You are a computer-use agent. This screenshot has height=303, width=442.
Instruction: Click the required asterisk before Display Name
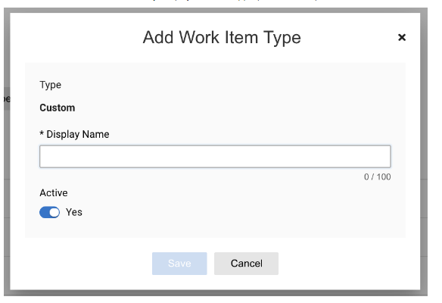coord(42,133)
